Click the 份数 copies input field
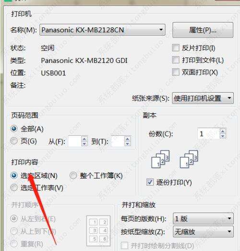This screenshot has width=240, height=251. click(209, 134)
